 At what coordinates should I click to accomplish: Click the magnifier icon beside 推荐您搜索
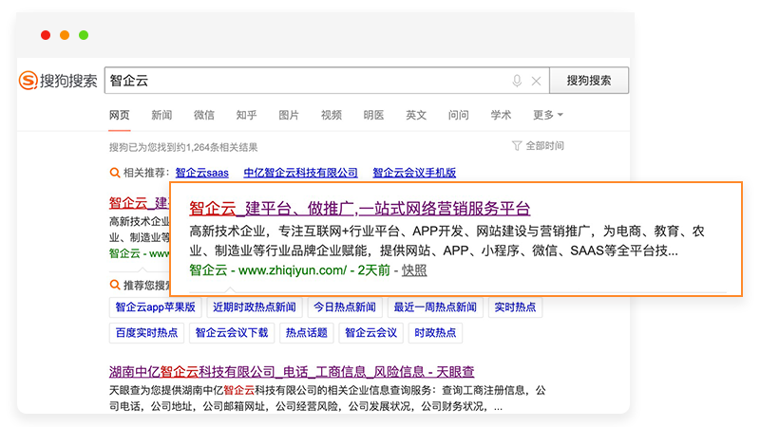pyautogui.click(x=115, y=285)
